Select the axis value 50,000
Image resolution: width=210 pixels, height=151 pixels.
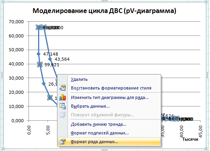click(x=16, y=50)
